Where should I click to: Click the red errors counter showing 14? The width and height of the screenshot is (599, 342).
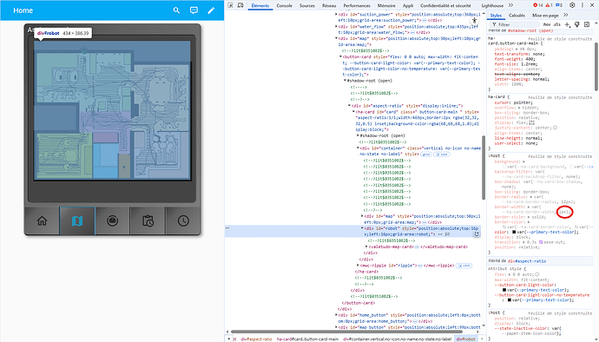tap(538, 5)
